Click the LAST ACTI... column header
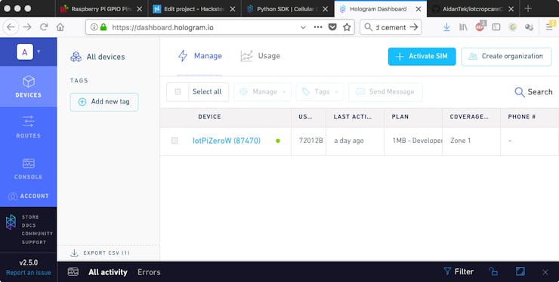Viewport: 559px width, 282px height. pos(352,116)
